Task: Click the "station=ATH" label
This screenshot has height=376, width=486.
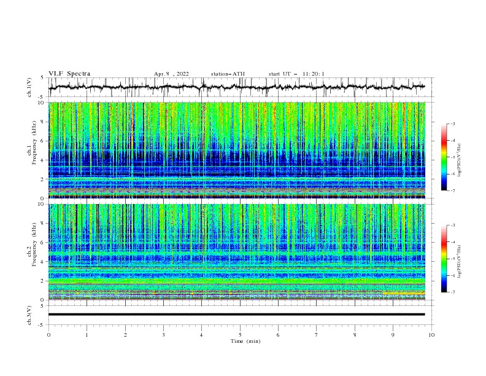Action: [228, 74]
